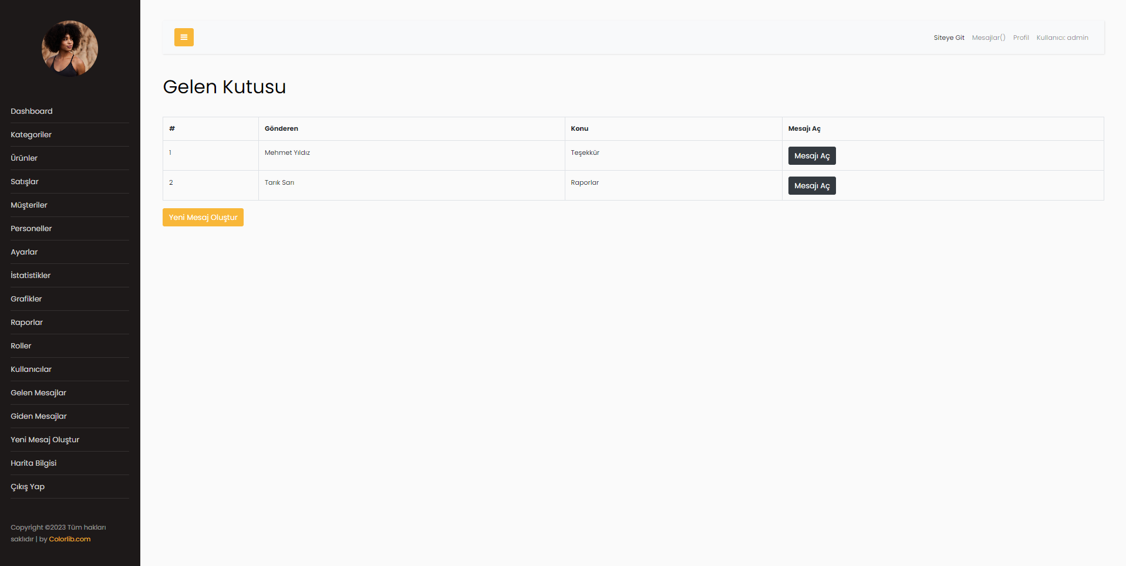Visit the Colorlib.com footer link
The height and width of the screenshot is (566, 1126).
(70, 538)
